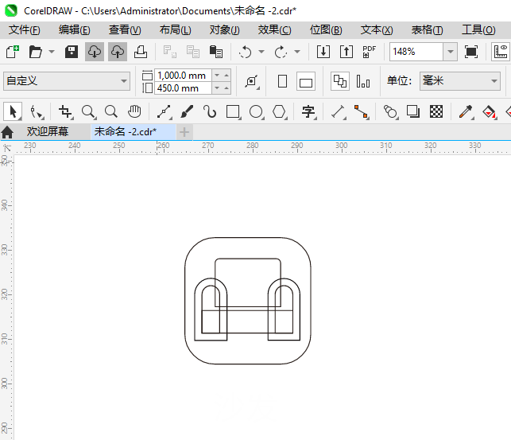
Task: Open 布局(L) menu
Action: tap(175, 30)
